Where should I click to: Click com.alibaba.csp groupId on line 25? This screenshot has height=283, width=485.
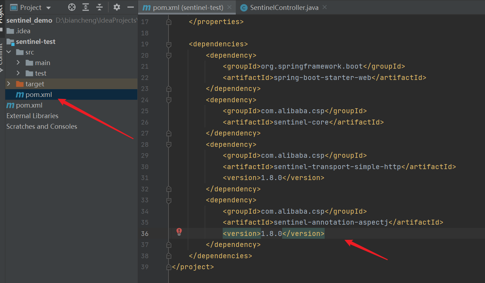293,111
